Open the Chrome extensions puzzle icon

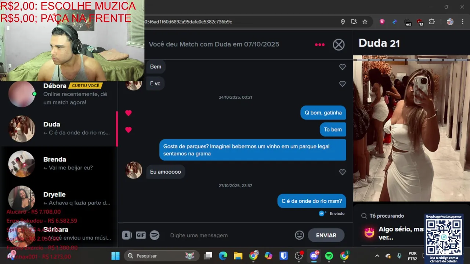click(432, 22)
